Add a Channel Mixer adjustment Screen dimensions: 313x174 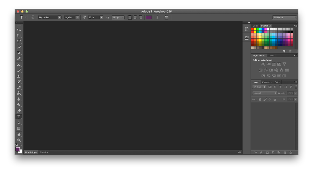281,70
